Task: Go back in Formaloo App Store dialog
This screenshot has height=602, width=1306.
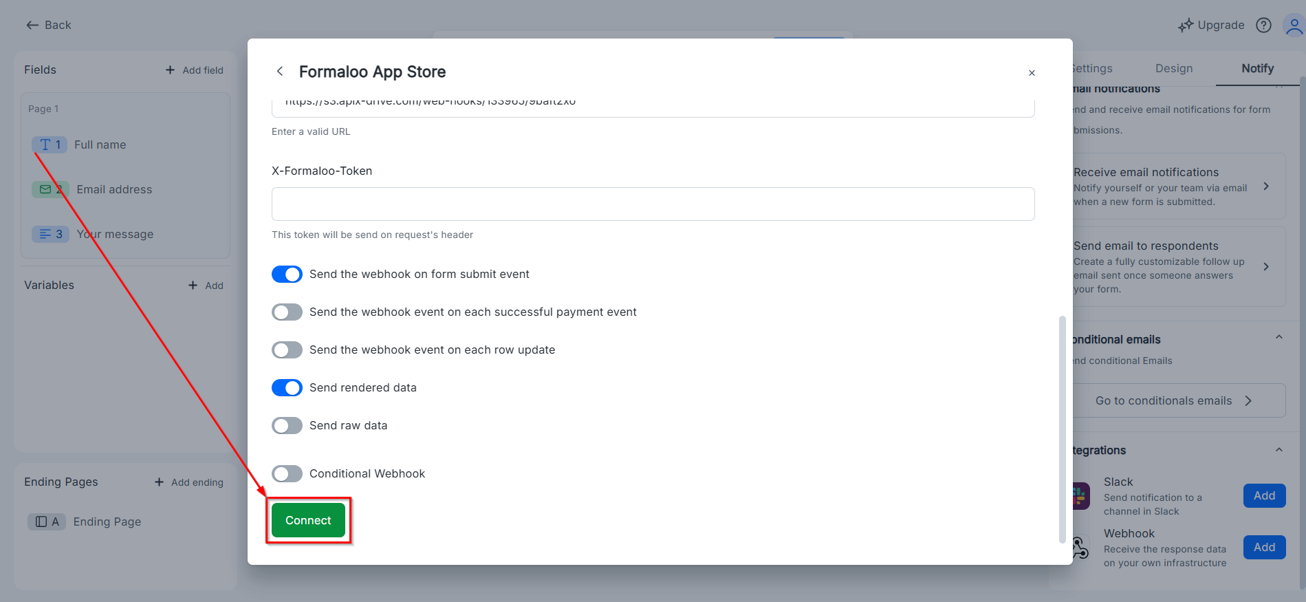Action: click(280, 72)
